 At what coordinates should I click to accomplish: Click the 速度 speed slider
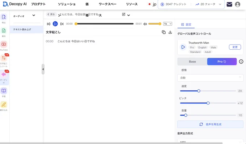pyautogui.click(x=208, y=91)
